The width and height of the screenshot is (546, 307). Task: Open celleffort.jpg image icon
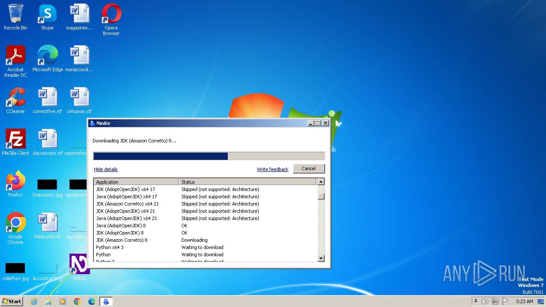pyautogui.click(x=15, y=271)
